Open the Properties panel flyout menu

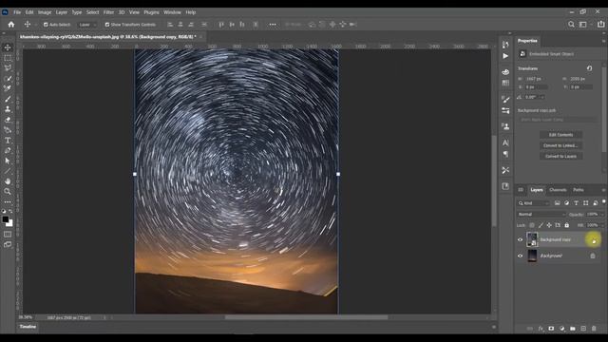pyautogui.click(x=604, y=41)
